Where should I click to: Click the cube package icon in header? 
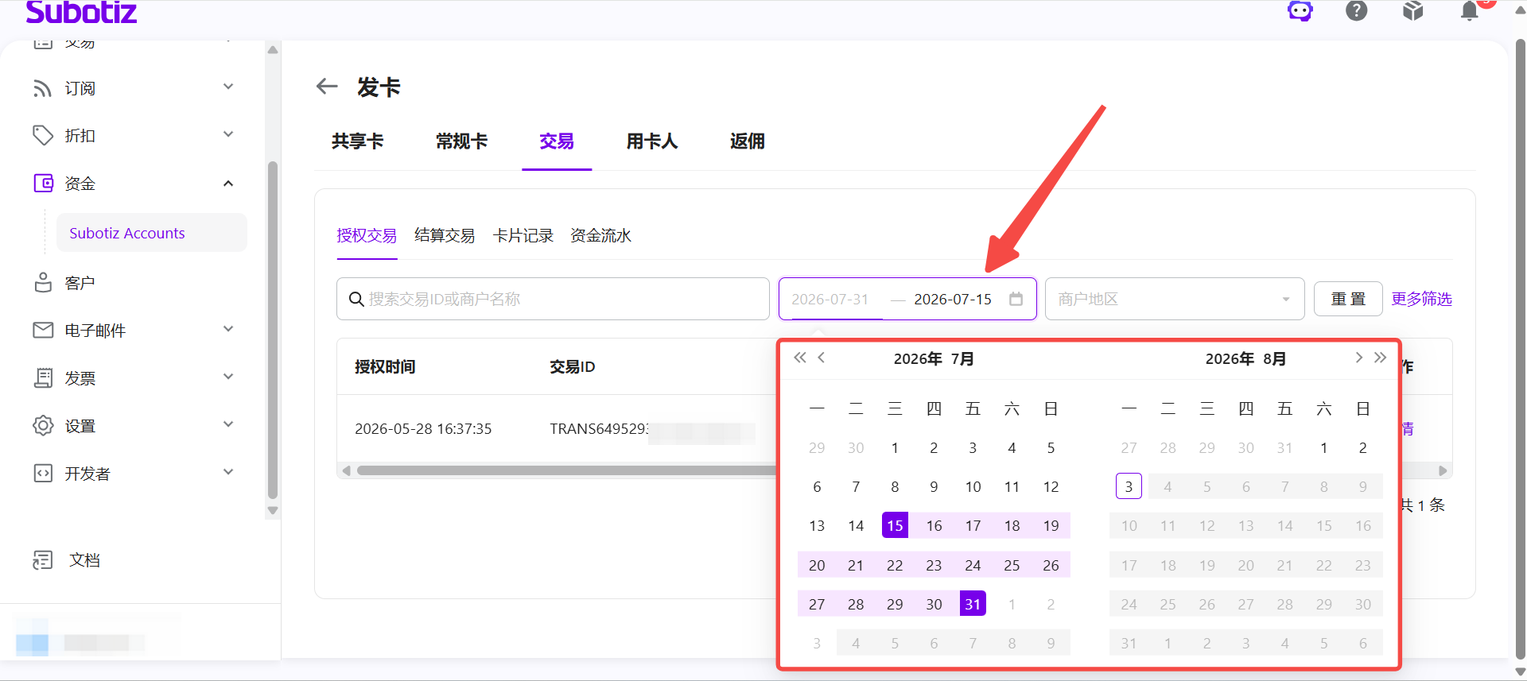coord(1413,10)
